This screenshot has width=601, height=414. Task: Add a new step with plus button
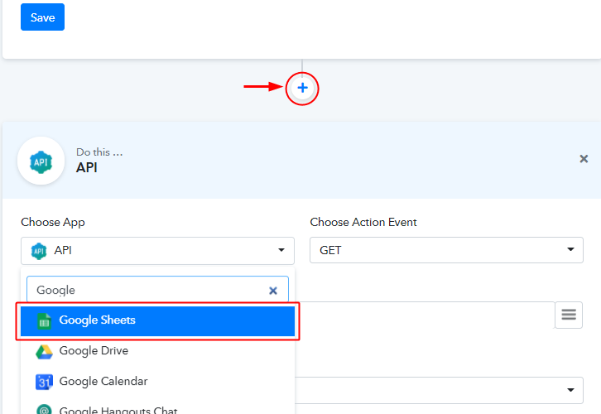coord(302,88)
